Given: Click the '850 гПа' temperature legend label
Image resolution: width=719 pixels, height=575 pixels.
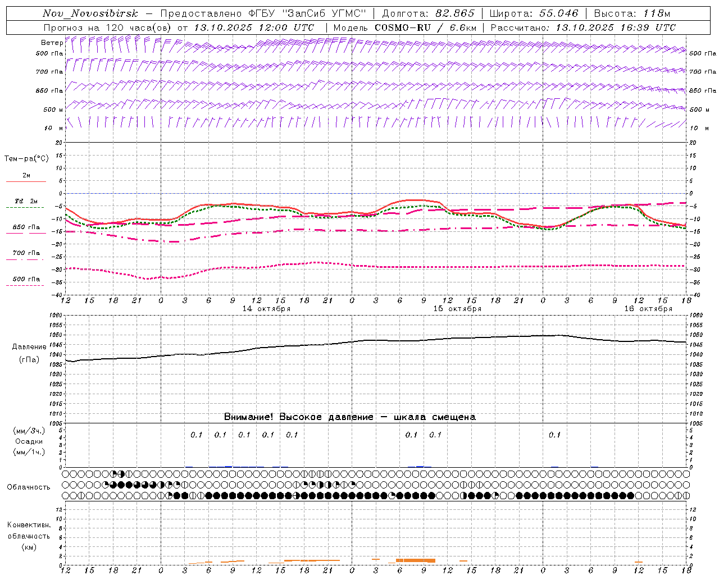Looking at the screenshot, I should [26, 227].
